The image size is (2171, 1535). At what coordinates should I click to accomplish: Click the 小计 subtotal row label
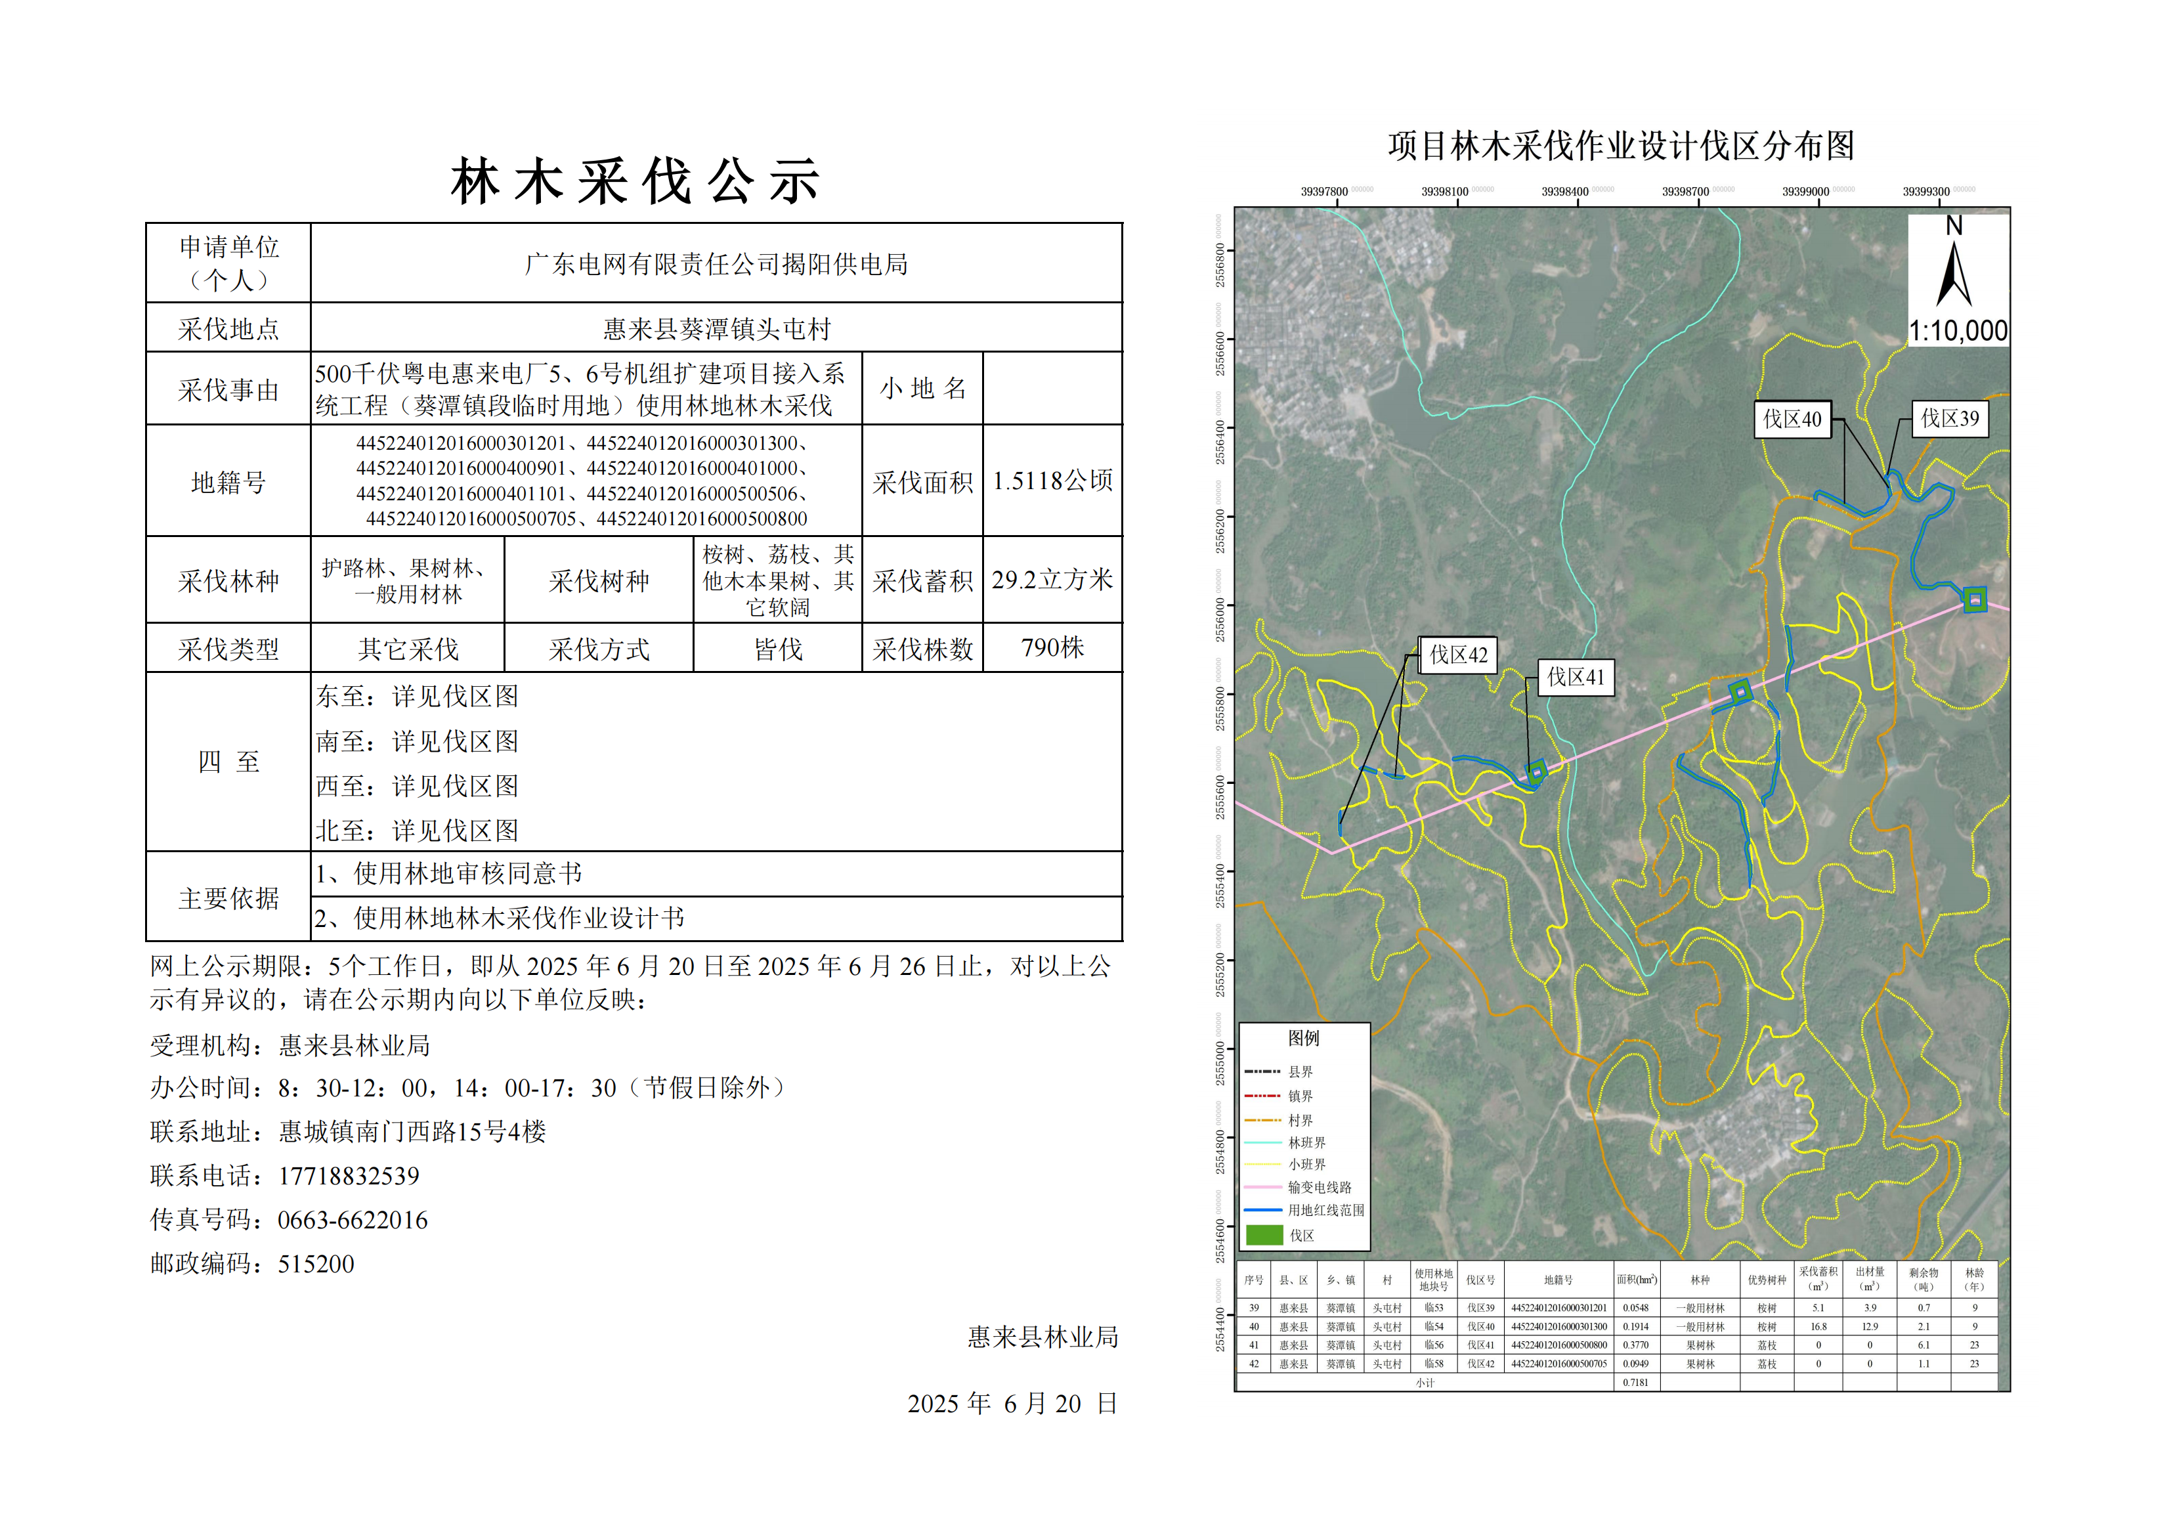pos(1425,1383)
